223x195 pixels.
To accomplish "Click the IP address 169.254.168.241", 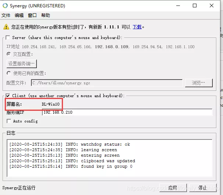I will pos(39,47).
